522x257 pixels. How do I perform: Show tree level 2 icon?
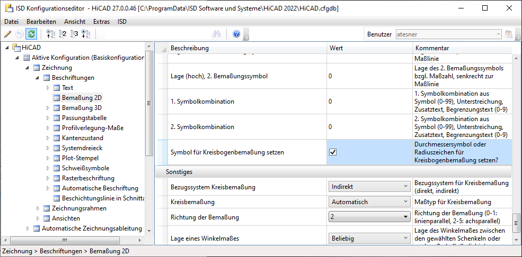point(62,34)
